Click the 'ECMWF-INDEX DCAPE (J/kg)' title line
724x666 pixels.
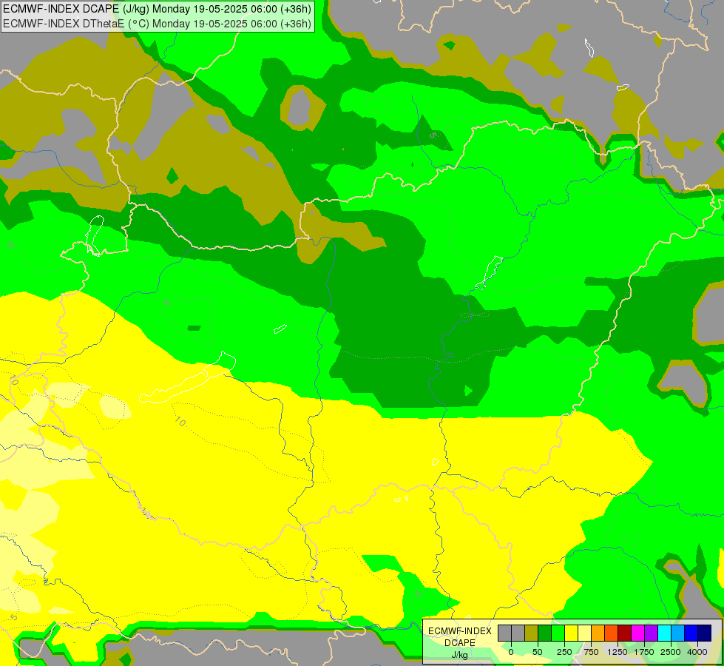pos(157,9)
